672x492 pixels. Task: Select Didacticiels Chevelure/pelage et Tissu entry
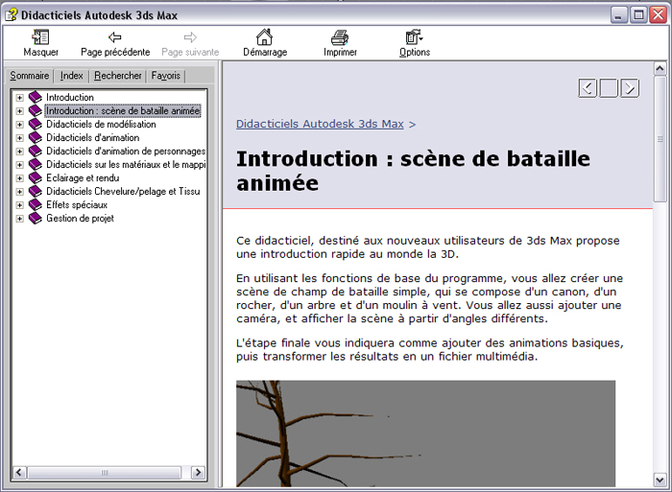pyautogui.click(x=123, y=192)
